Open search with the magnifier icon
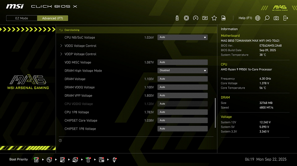The image size is (297, 166). (x=267, y=18)
